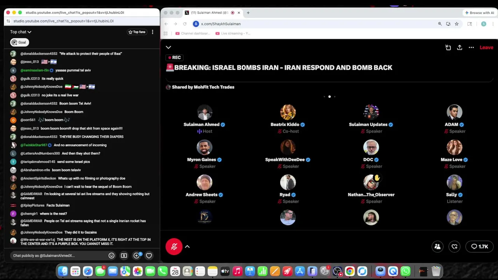Open a new browser tab
Viewport: 498px width, 280px height.
click(x=248, y=12)
